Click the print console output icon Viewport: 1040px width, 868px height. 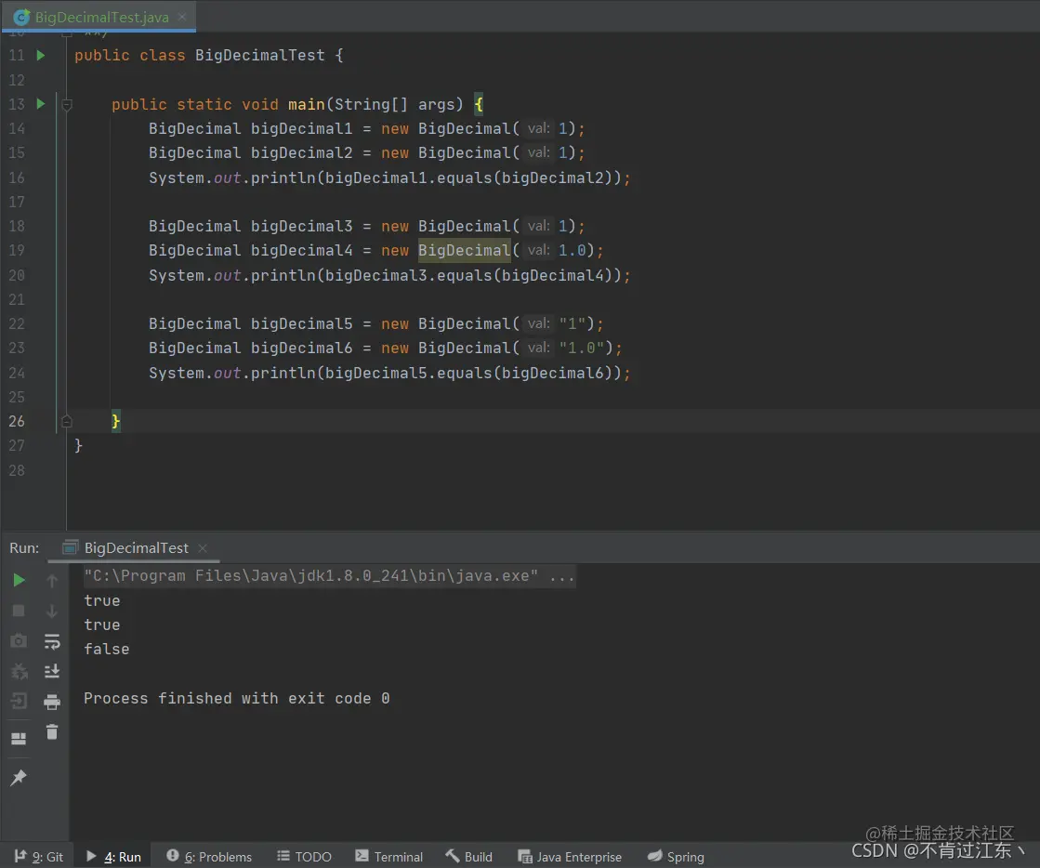[x=52, y=702]
